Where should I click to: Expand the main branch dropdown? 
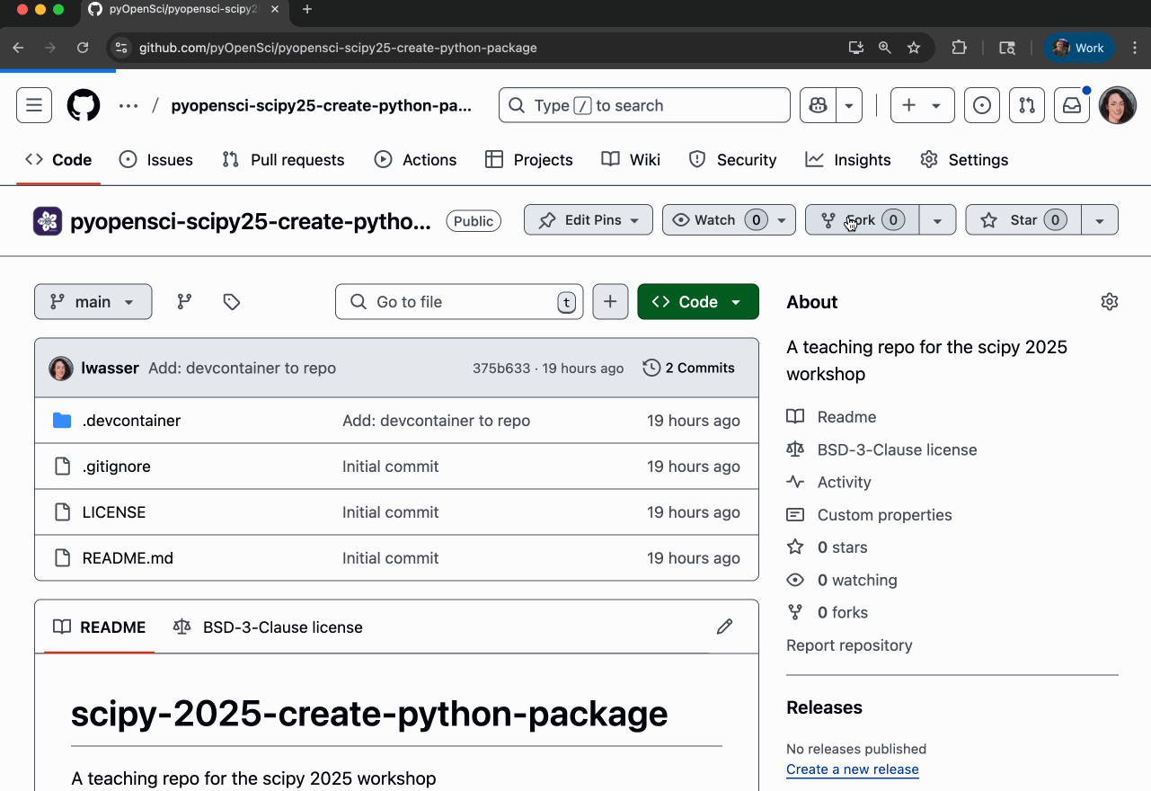coord(93,302)
